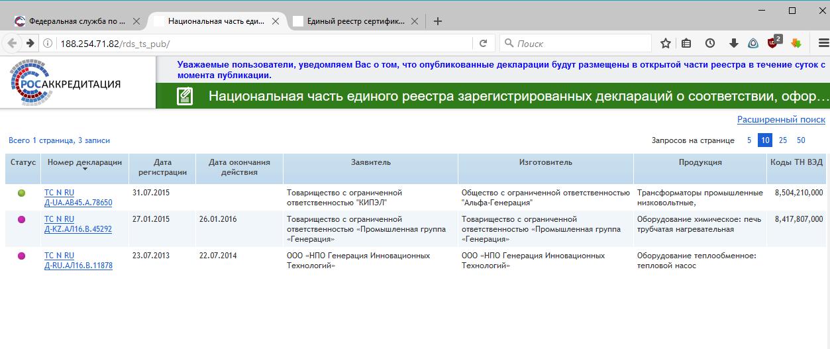Close the Национальная часть tab

click(276, 21)
